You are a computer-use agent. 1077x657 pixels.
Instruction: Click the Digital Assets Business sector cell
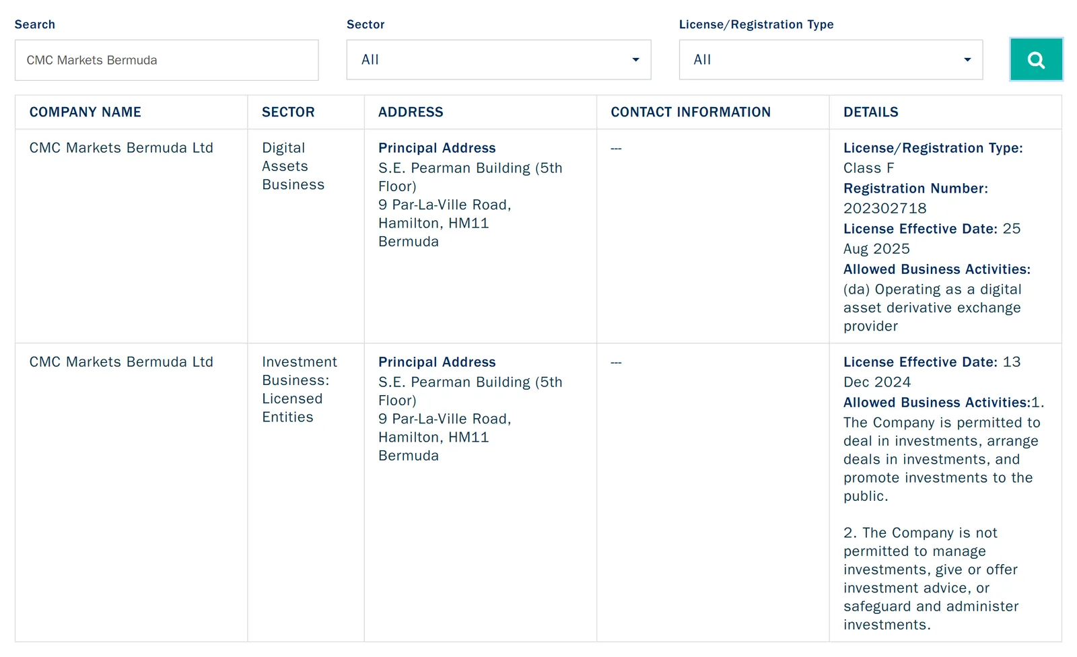coord(293,166)
